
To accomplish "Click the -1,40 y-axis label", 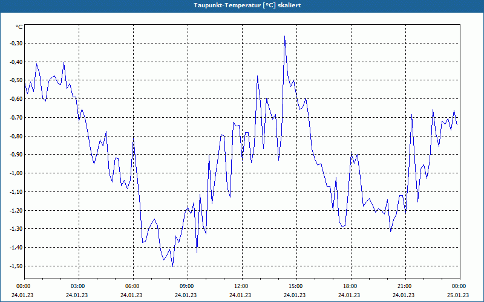I will point(16,248).
